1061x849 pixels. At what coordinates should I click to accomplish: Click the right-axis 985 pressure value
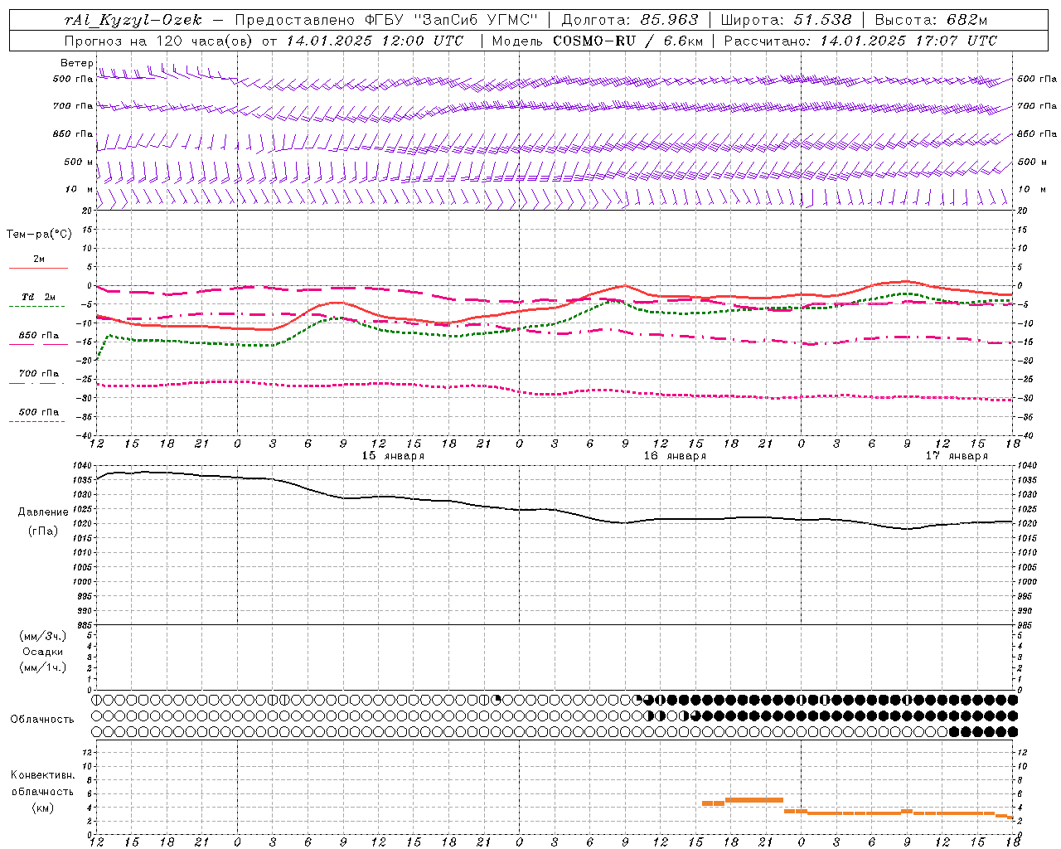click(1026, 626)
